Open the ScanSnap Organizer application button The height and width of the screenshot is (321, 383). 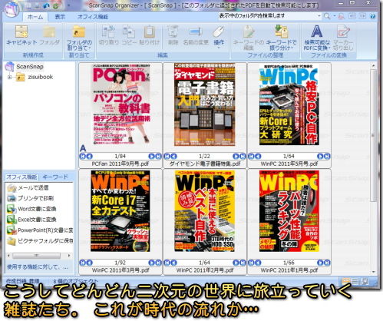pyautogui.click(x=12, y=9)
